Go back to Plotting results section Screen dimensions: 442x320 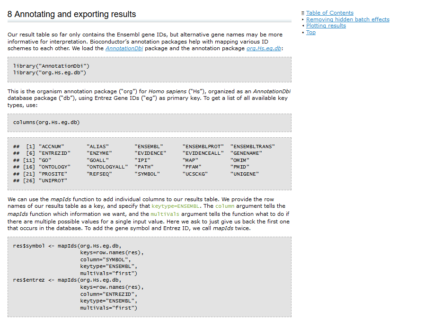pyautogui.click(x=326, y=26)
